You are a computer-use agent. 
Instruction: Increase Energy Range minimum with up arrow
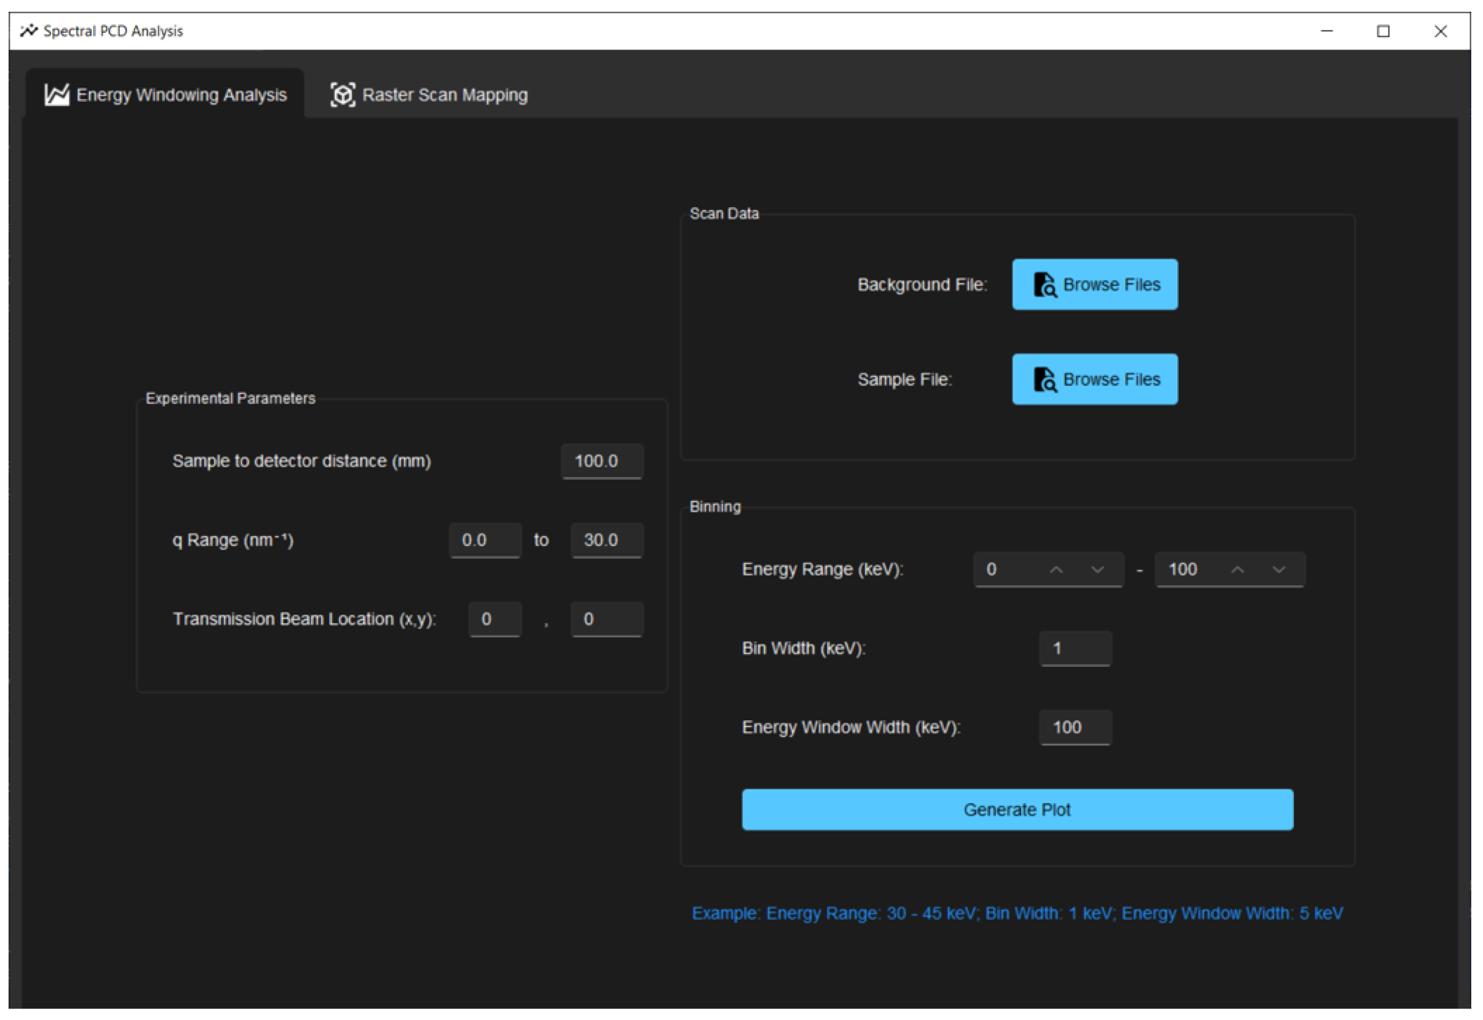1056,570
